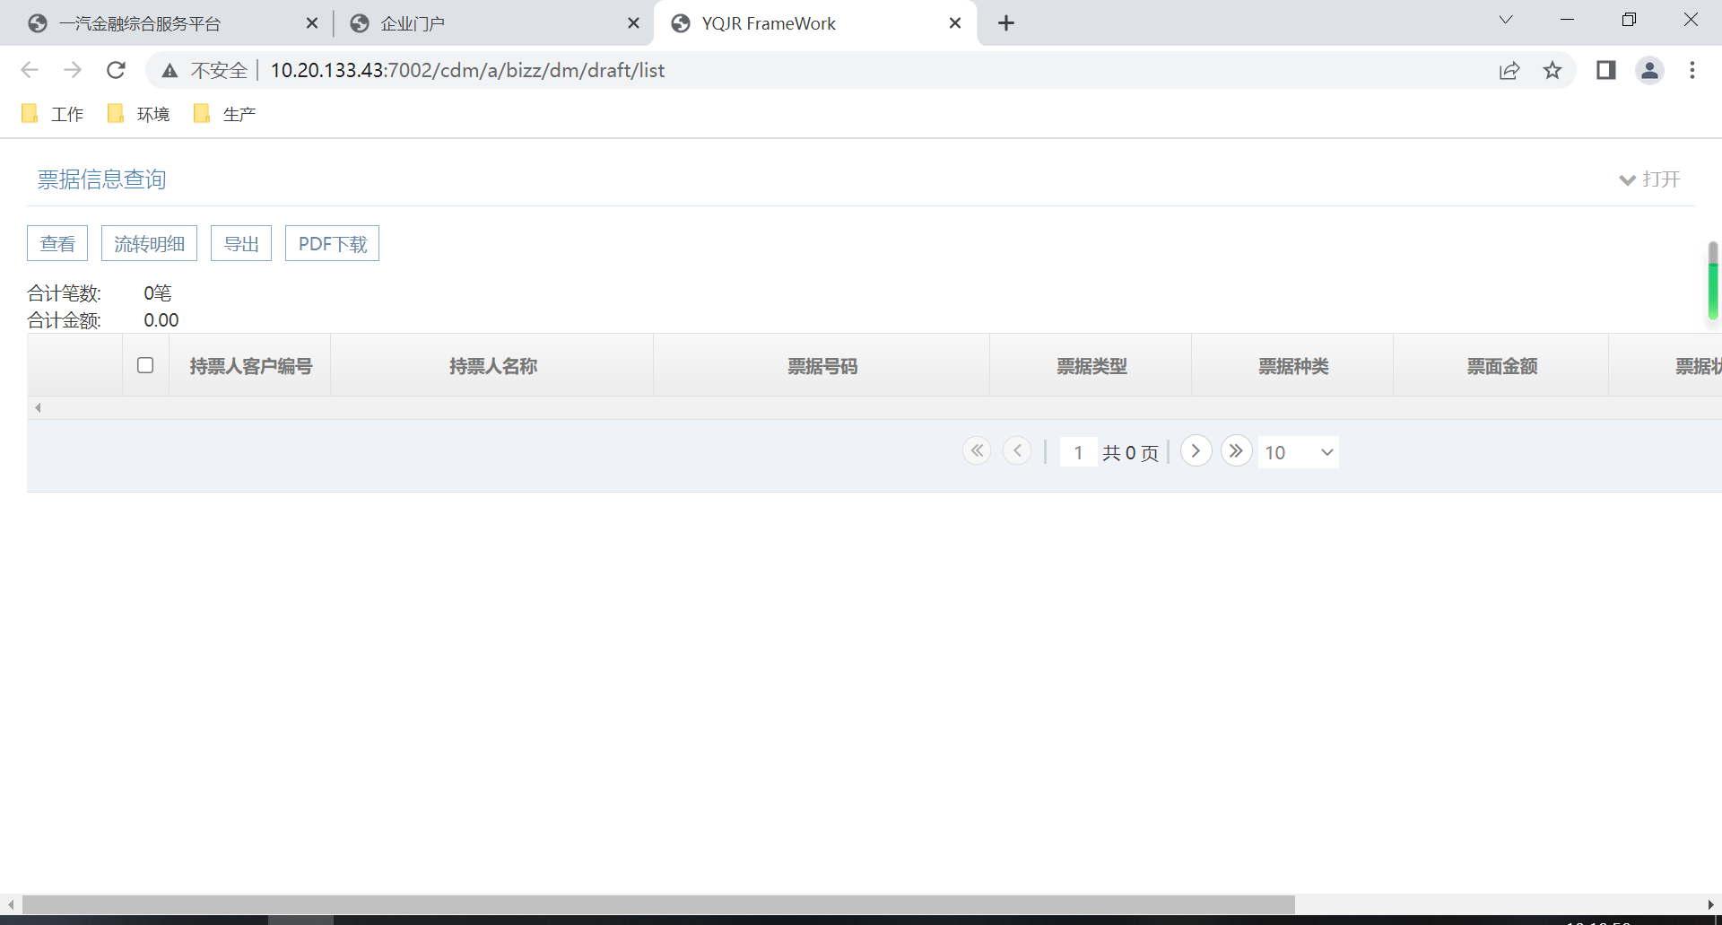This screenshot has width=1722, height=925.
Task: Share this page icon
Action: coord(1509,70)
